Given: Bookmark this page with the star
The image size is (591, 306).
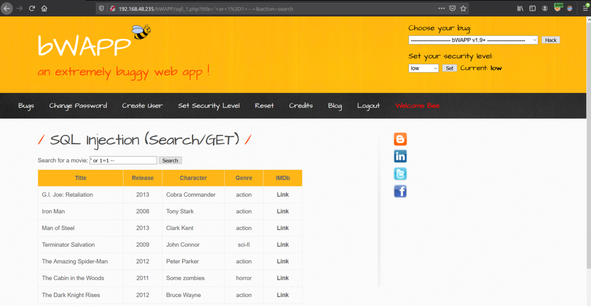Looking at the screenshot, I should click(463, 8).
